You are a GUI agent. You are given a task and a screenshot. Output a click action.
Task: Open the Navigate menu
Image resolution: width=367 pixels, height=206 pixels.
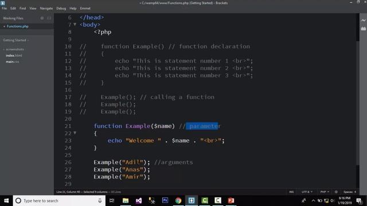[x=46, y=8]
